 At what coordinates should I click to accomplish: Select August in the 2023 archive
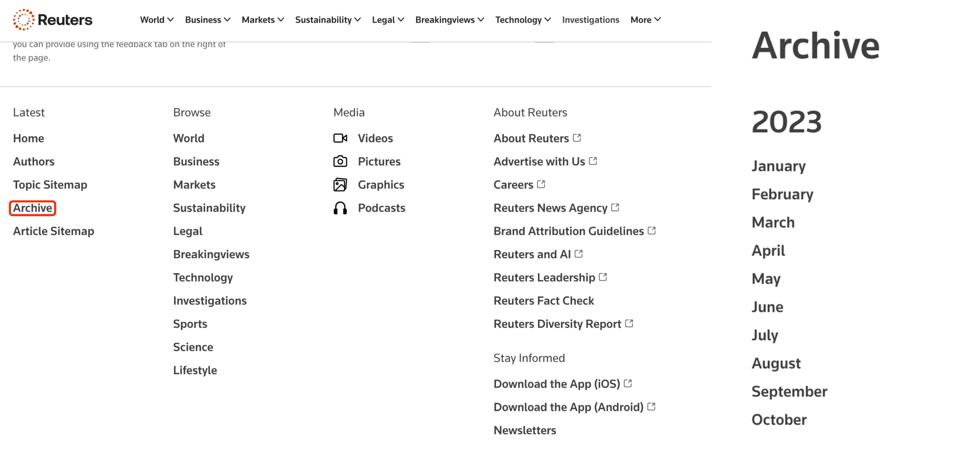click(776, 363)
